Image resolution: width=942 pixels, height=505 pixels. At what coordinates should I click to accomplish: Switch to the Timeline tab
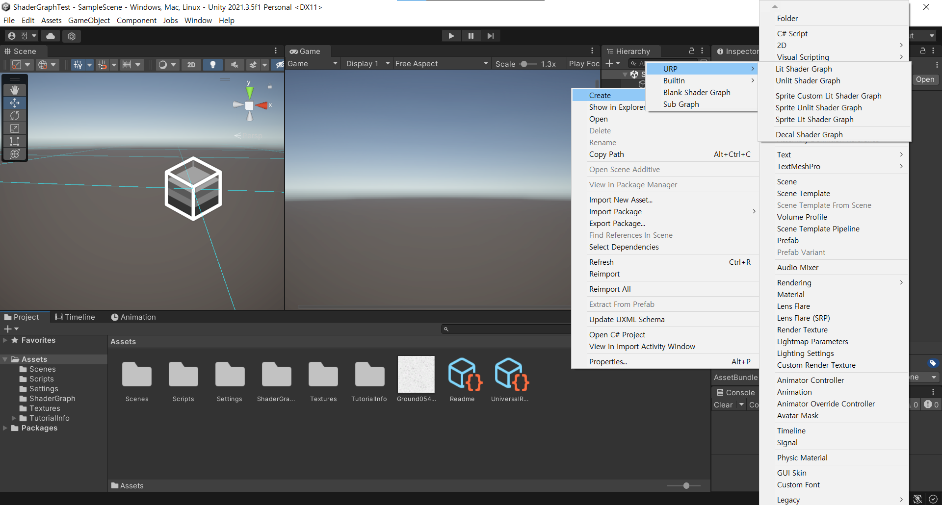click(75, 317)
